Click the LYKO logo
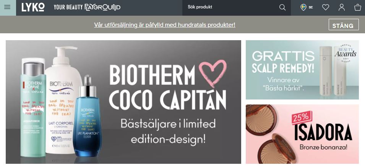365x168 pixels. coord(33,7)
